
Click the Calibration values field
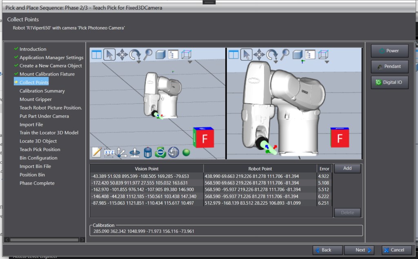226,231
